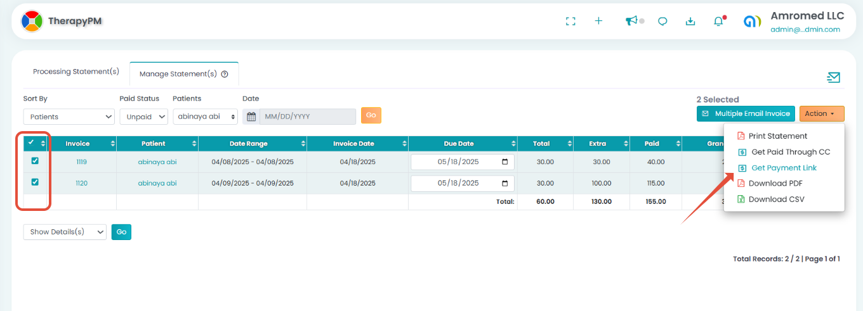Click Multiple Email Invoice button

tap(746, 113)
